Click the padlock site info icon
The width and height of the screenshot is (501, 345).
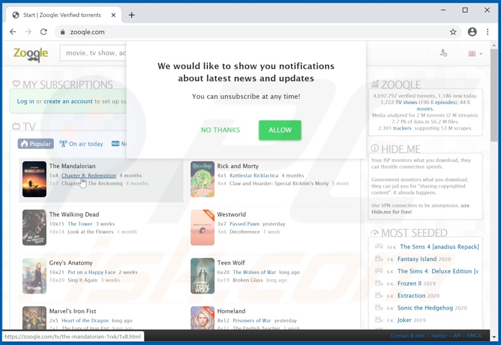point(63,32)
